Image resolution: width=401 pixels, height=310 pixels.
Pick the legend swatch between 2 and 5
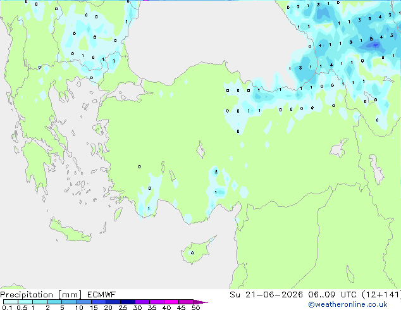(54, 302)
